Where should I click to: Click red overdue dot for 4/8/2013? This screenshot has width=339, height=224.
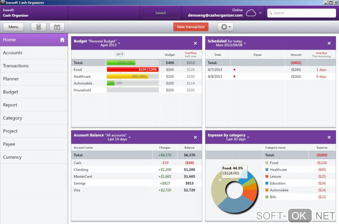234,76
